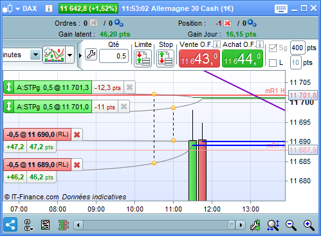Image resolution: width=321 pixels, height=236 pixels.
Task: Select the A:STPg 0,5 @ 11 701,3 order label
Action: pos(53,87)
